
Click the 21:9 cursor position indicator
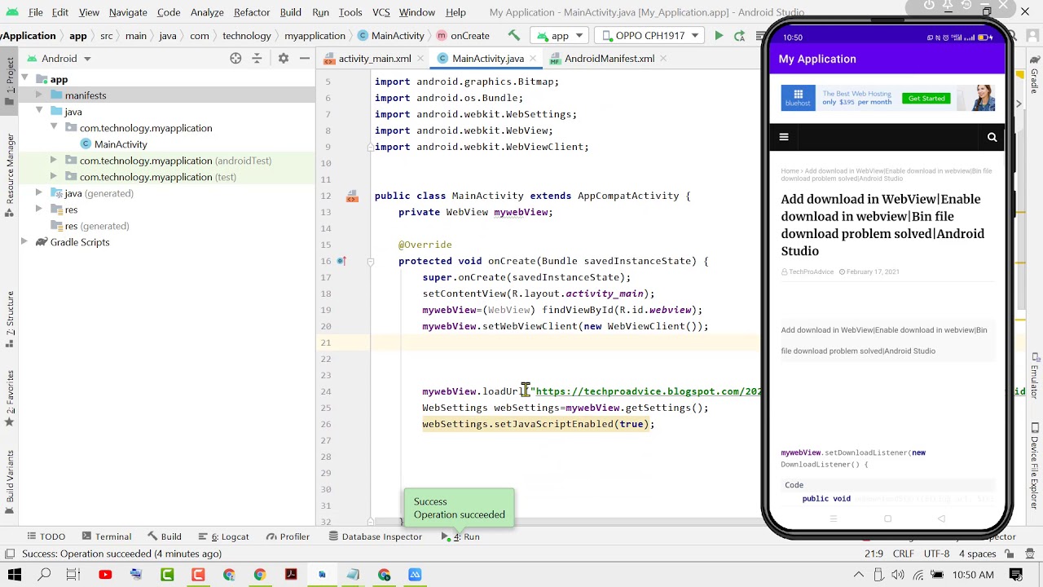point(874,554)
